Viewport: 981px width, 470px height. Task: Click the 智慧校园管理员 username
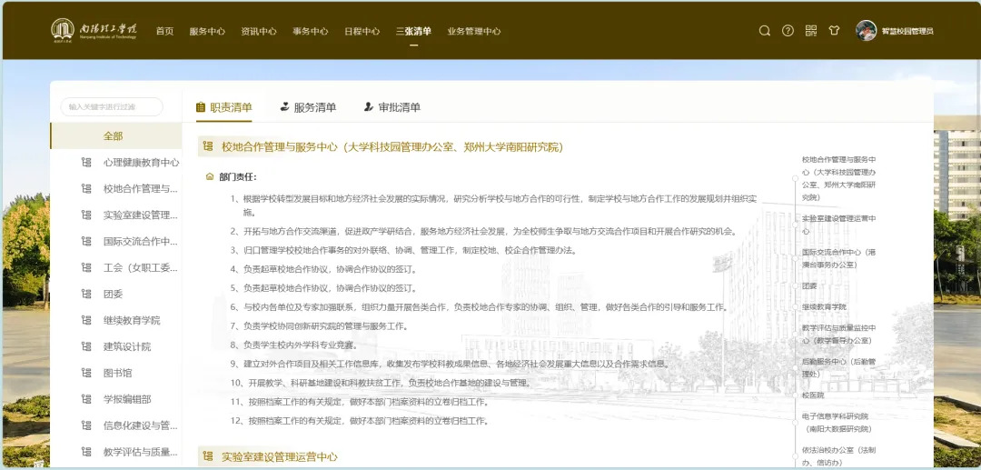(x=907, y=31)
